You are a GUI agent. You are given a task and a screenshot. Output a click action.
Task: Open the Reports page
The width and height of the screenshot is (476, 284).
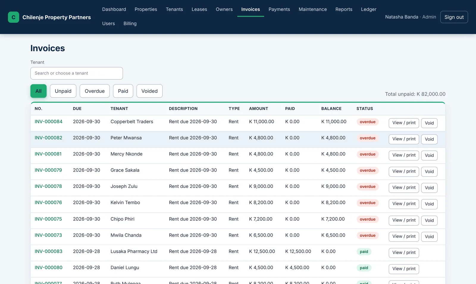click(344, 9)
